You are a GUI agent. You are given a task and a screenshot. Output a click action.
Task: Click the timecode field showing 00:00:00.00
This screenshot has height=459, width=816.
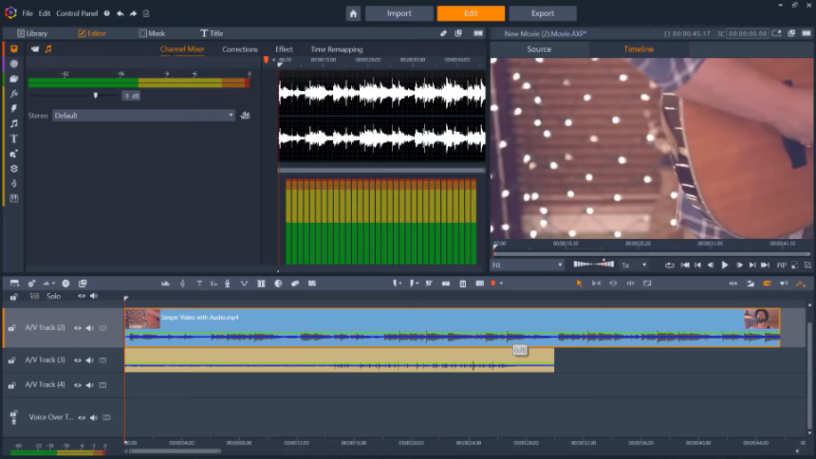click(x=748, y=33)
